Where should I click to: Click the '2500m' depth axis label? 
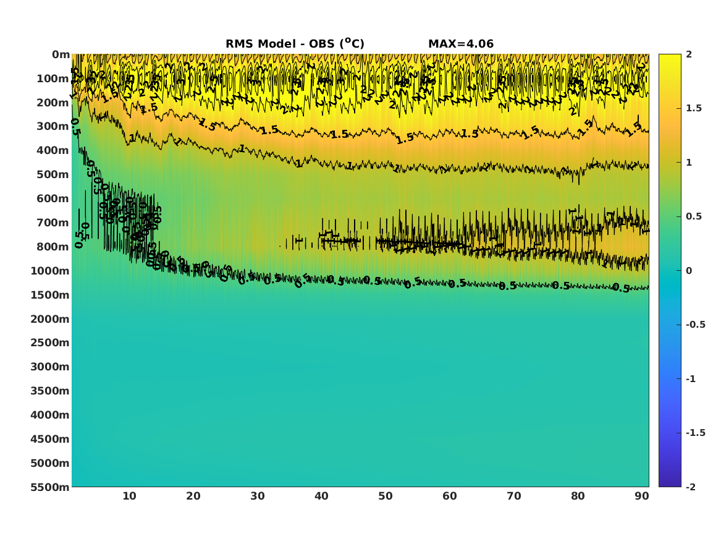[x=50, y=343]
